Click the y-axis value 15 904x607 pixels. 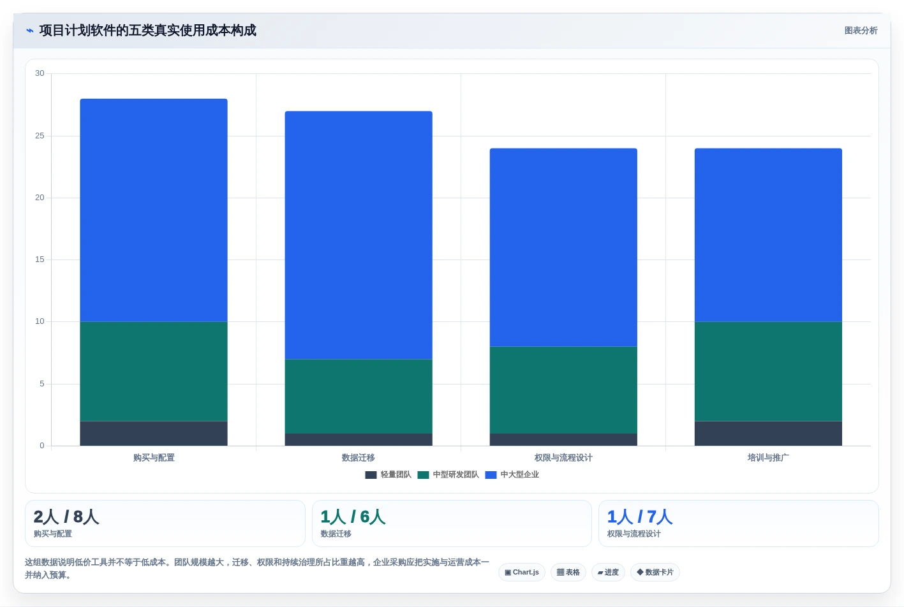[40, 260]
